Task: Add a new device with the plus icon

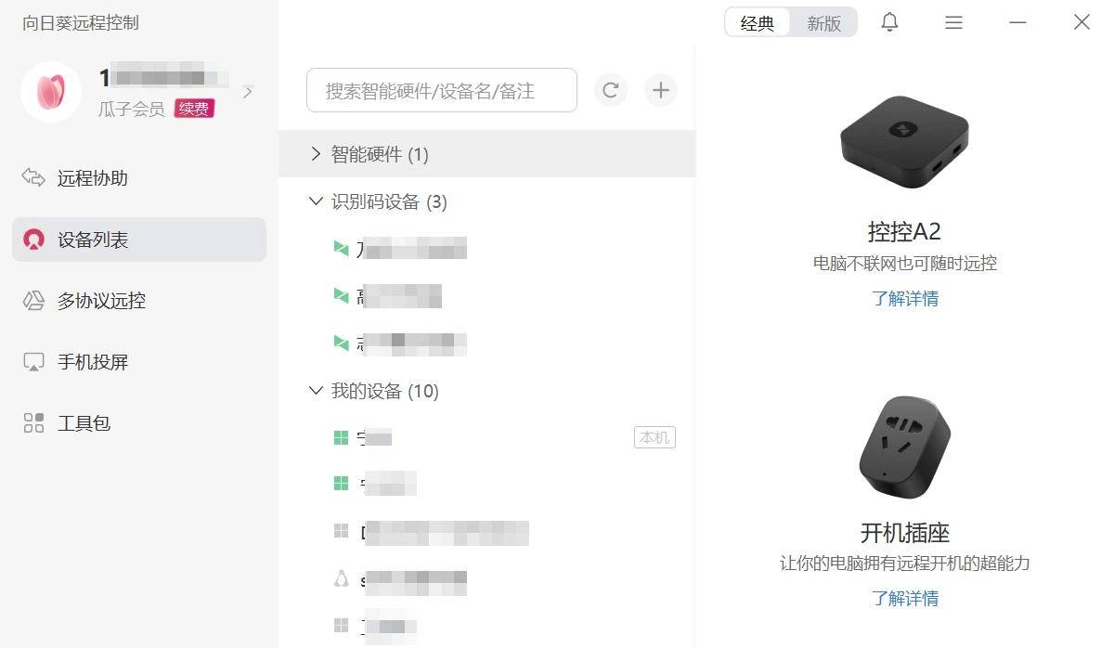Action: coord(660,90)
